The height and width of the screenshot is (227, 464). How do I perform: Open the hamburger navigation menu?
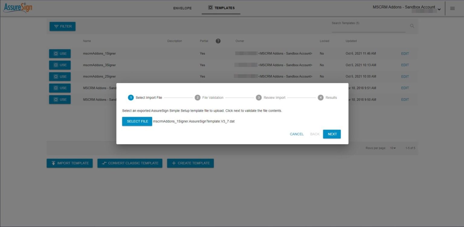[452, 8]
